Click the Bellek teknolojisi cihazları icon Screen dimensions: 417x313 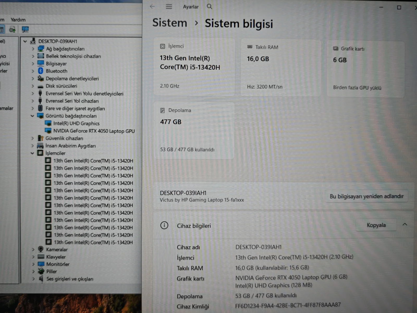pos(41,56)
